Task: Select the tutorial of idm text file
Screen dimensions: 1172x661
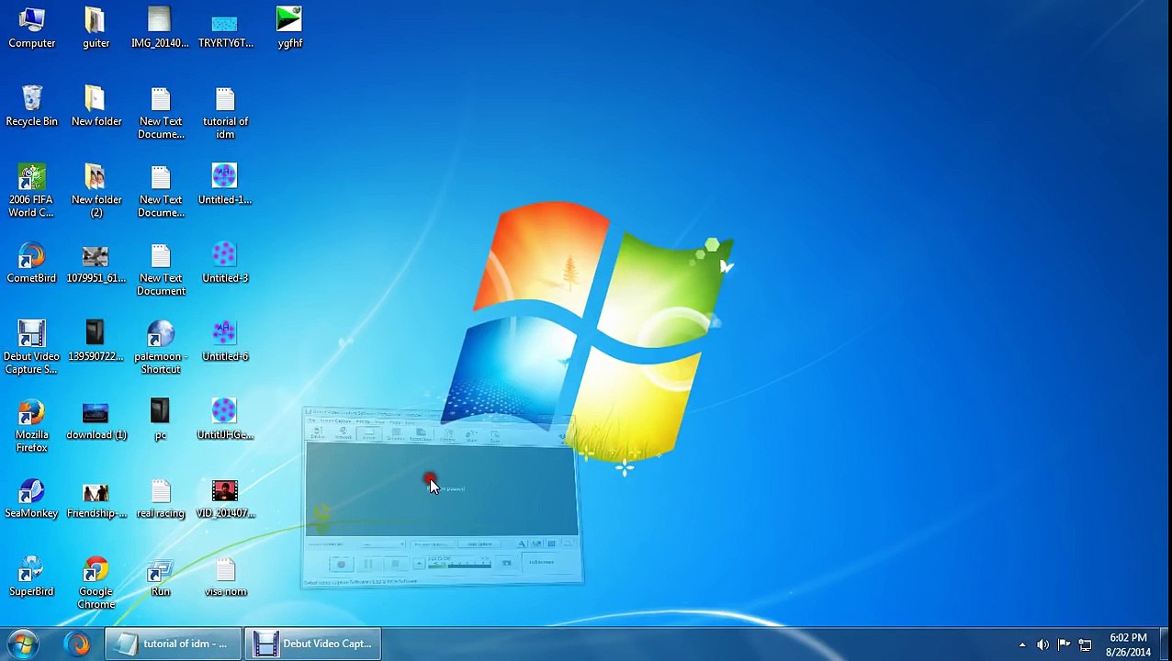Action: (x=225, y=113)
